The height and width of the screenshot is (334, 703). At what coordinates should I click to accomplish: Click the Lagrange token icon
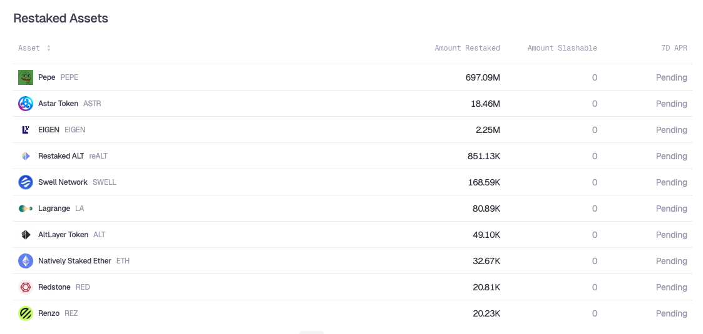26,209
